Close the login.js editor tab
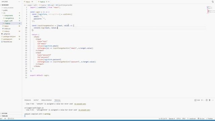215x121 pixels. (x=49, y=2)
